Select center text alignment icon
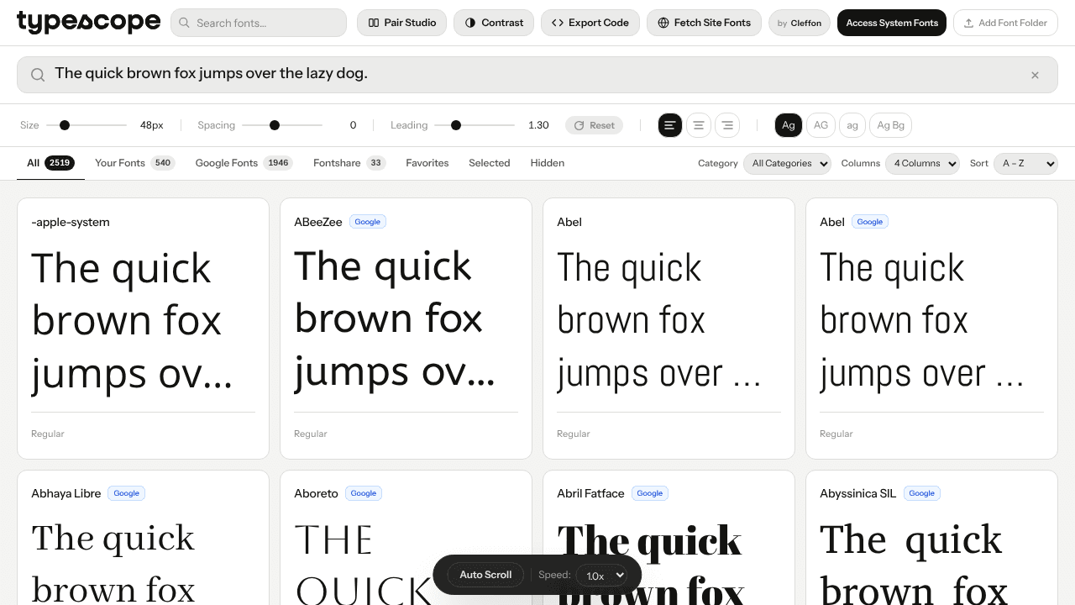The height and width of the screenshot is (605, 1075). point(698,125)
